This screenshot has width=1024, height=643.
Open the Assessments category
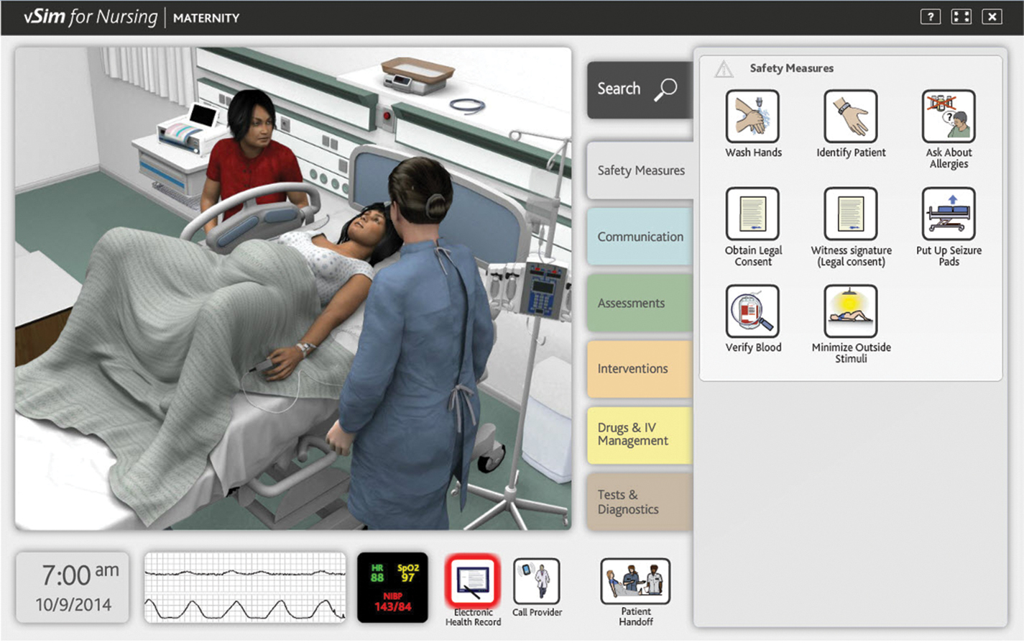pos(640,303)
